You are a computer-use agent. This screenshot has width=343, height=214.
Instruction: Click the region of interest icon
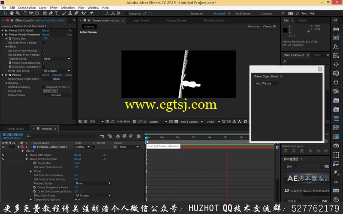[171, 122]
